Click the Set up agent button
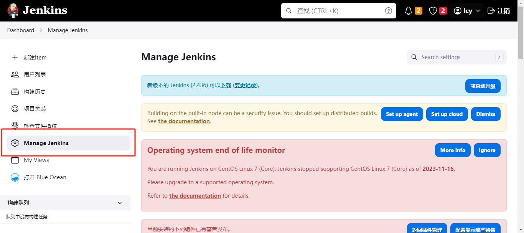The width and height of the screenshot is (524, 233). click(402, 114)
